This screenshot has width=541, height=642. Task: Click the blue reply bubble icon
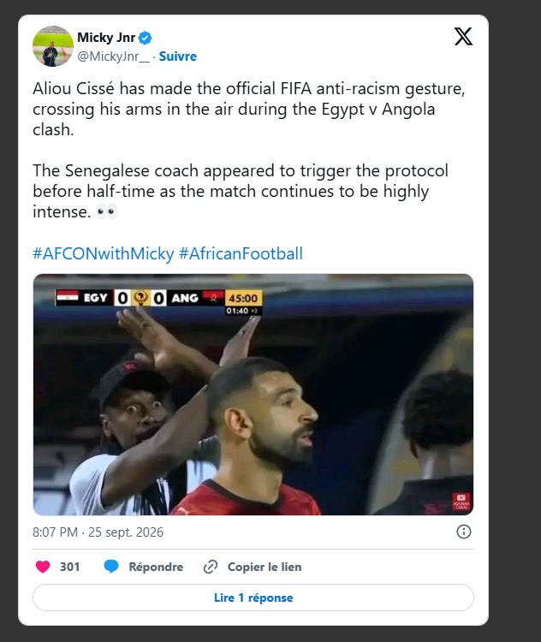pyautogui.click(x=111, y=567)
